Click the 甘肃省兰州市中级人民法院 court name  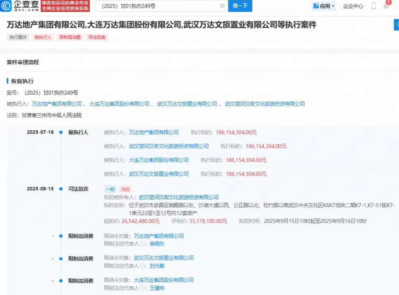(x=52, y=116)
